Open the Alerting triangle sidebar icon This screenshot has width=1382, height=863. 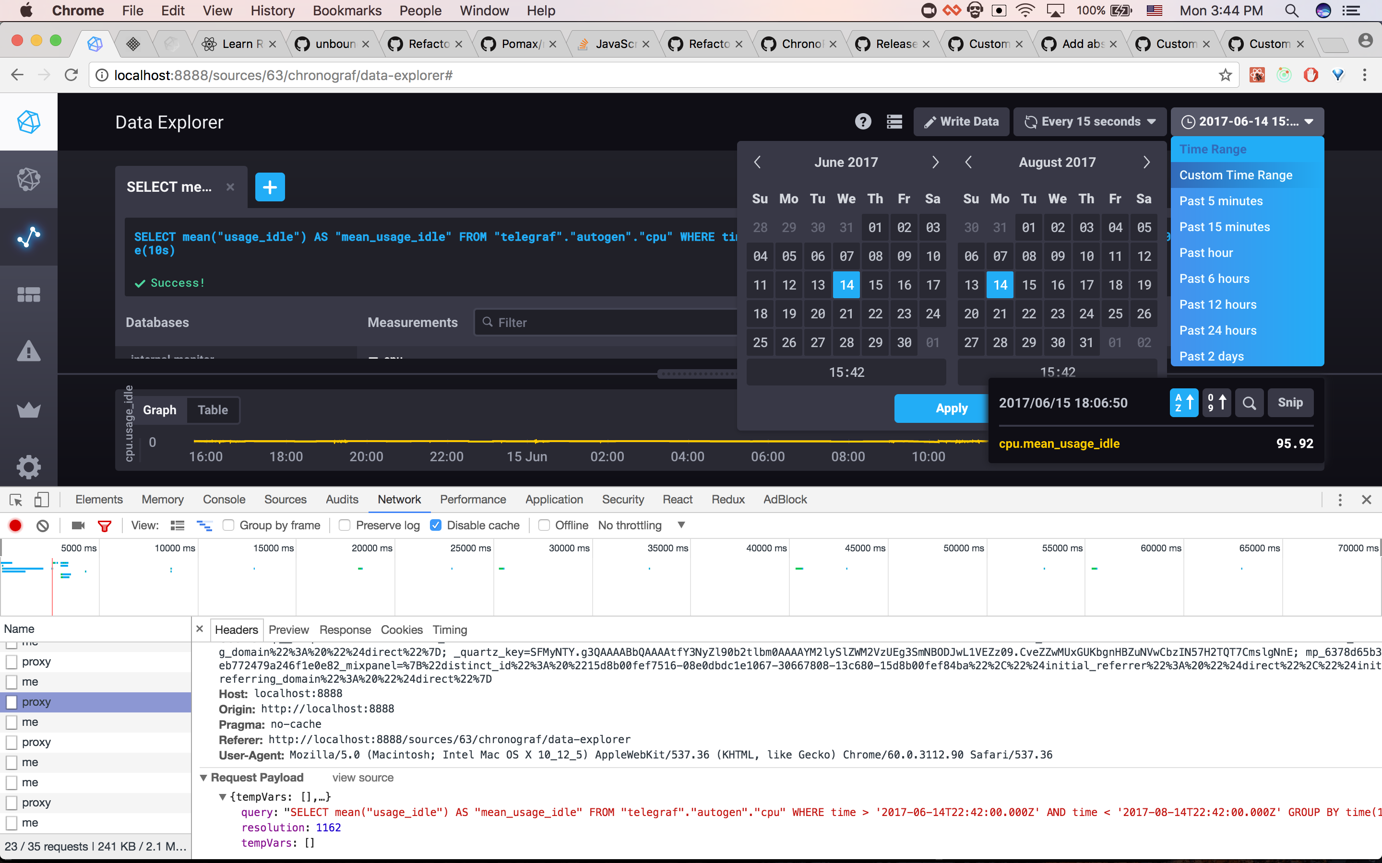coord(29,351)
